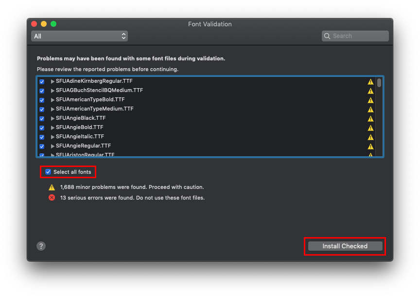Uncheck the Select all fonts checkbox
This screenshot has width=420, height=297.
point(48,172)
